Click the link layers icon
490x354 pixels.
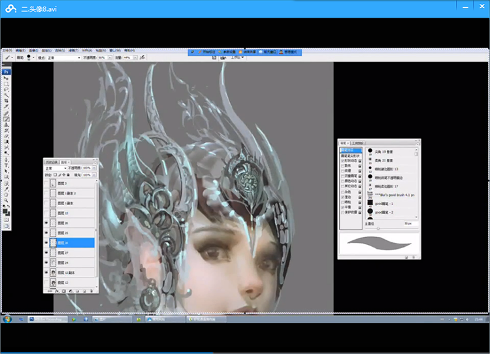pyautogui.click(x=50, y=291)
